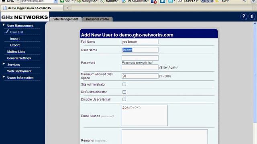Click the pencil icon next to User List
Screen dimensions: 257x144
7,31
